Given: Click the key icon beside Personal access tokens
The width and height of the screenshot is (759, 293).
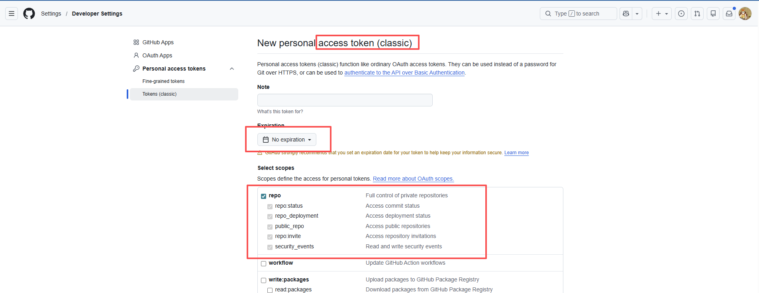Looking at the screenshot, I should point(136,69).
